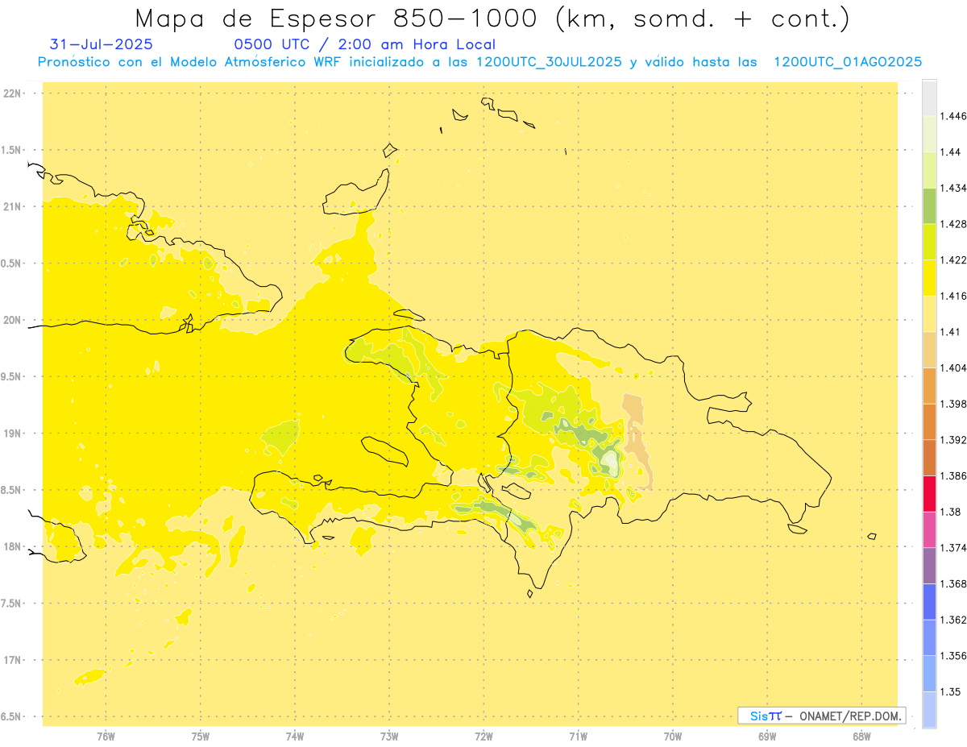
Task: Click the orange legend swatch between 1.404 and 1.398
Action: point(929,386)
